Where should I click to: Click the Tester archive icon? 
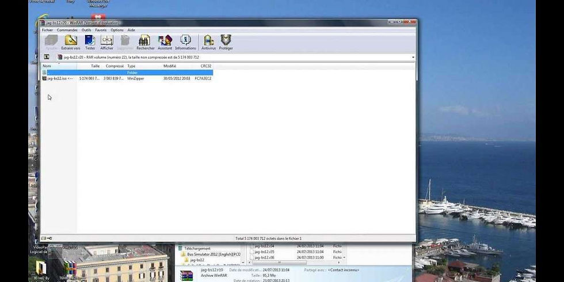pos(90,40)
